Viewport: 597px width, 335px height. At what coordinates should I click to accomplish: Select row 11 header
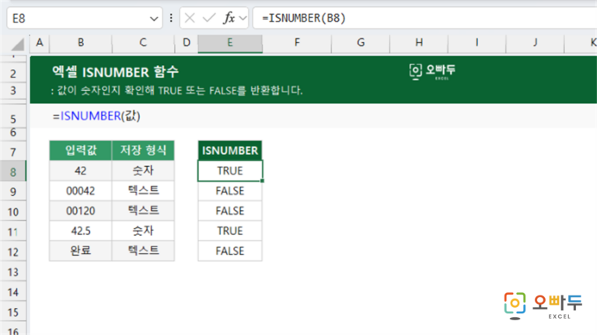coord(13,232)
